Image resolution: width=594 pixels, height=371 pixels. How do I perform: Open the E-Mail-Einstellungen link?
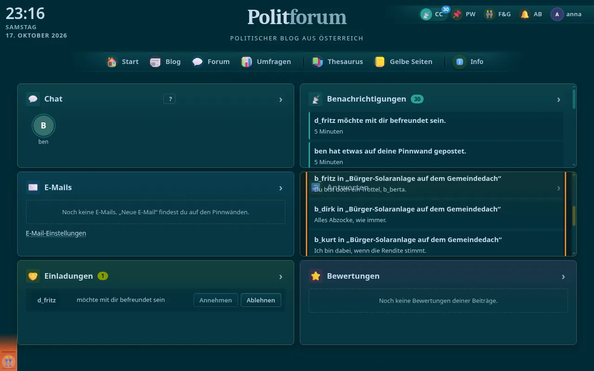tap(56, 233)
